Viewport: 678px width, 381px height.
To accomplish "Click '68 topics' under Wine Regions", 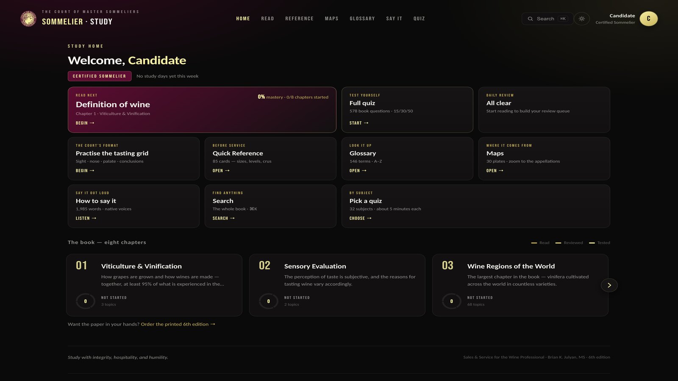I will click(476, 304).
